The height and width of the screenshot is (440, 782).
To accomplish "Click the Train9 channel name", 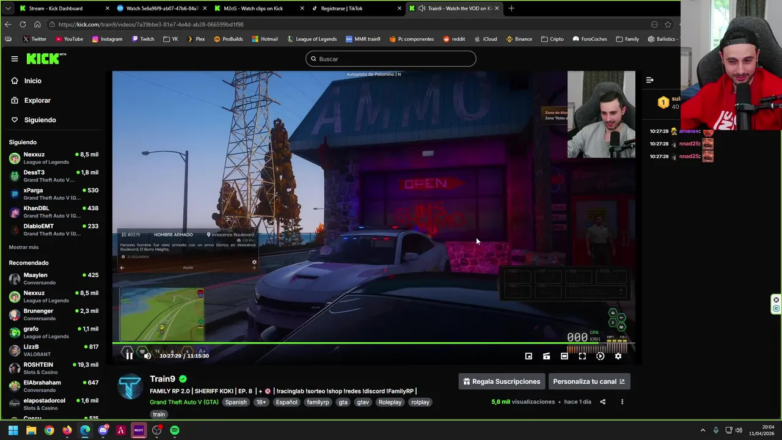I will (x=163, y=379).
